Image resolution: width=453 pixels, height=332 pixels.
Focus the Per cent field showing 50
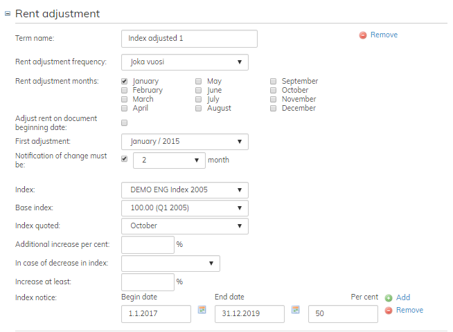(x=342, y=314)
